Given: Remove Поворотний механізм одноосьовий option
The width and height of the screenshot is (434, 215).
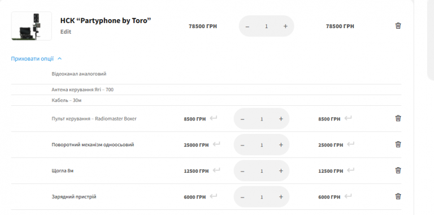Looking at the screenshot, I should pos(398,145).
